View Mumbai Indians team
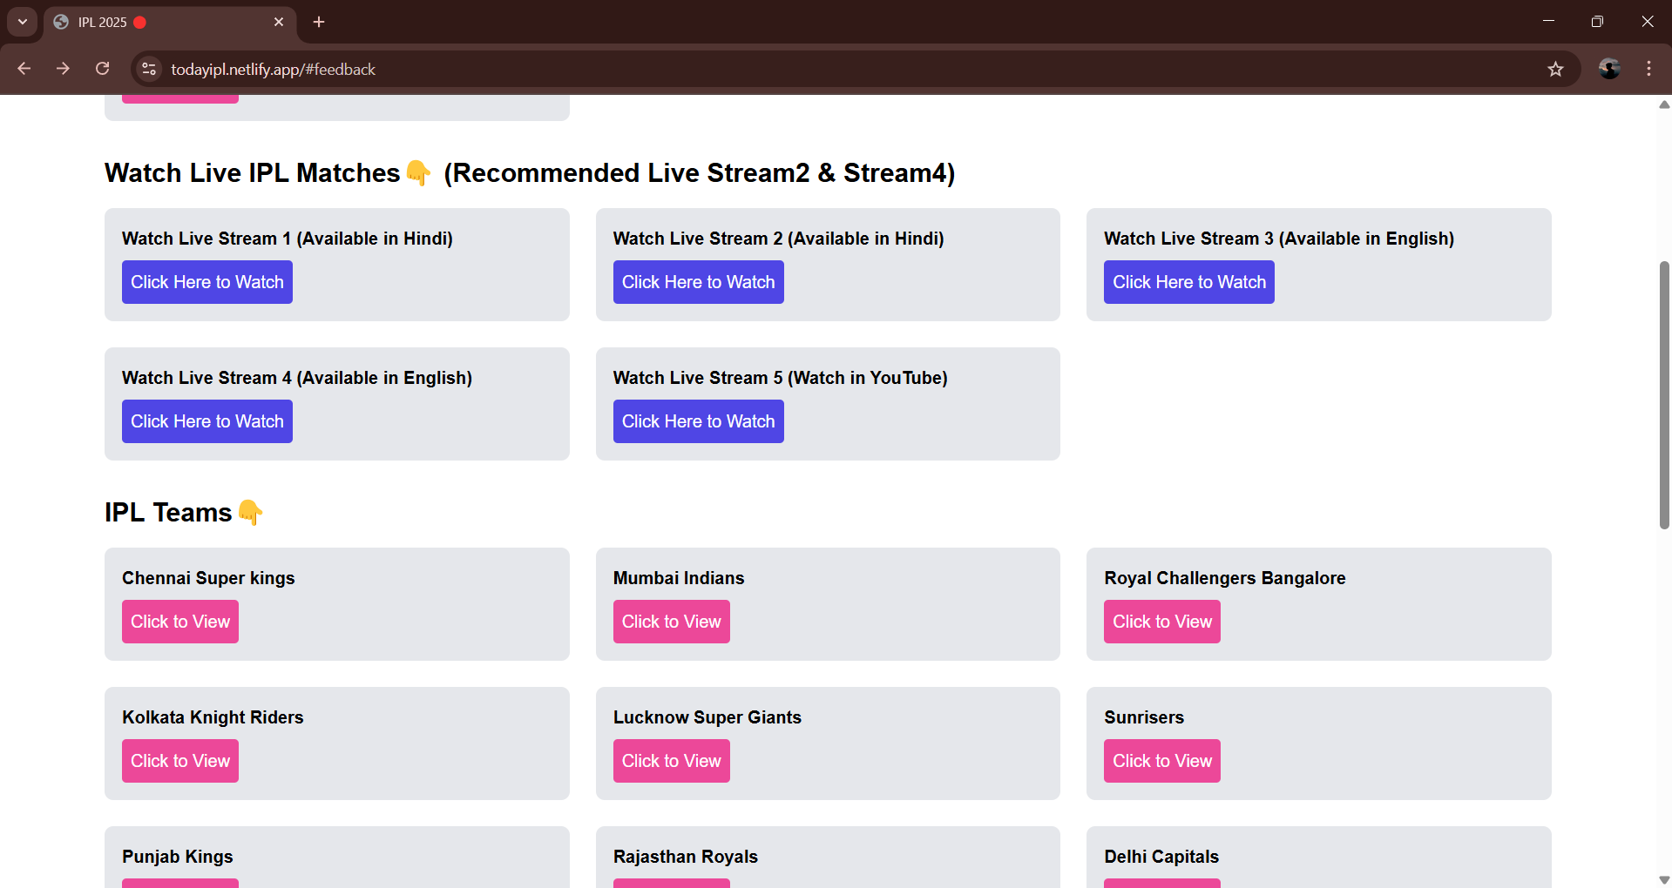 click(671, 621)
